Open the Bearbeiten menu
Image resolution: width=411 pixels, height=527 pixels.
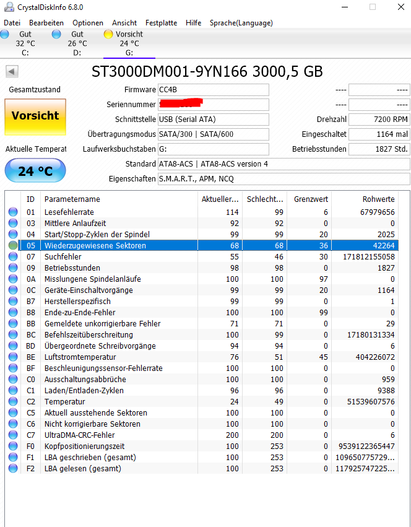(x=46, y=23)
